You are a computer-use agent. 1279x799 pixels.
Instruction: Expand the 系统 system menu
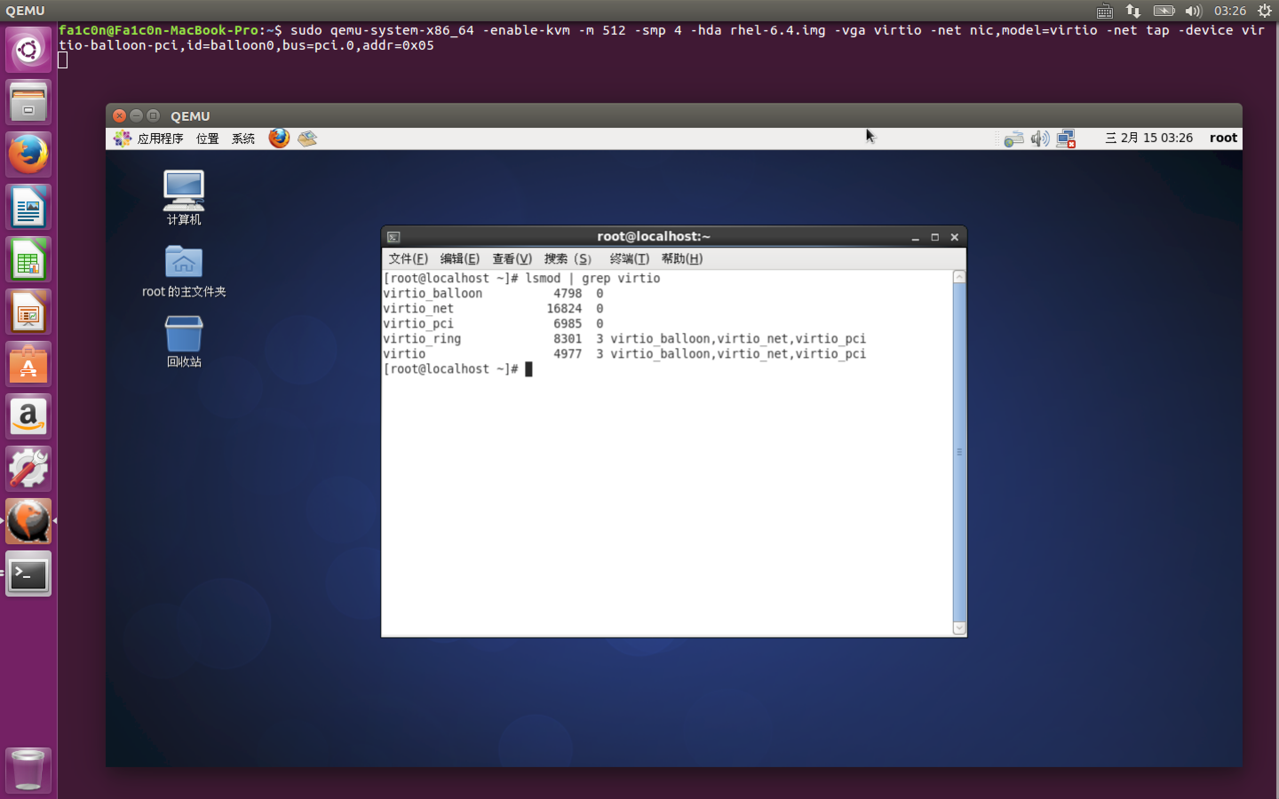click(x=243, y=138)
